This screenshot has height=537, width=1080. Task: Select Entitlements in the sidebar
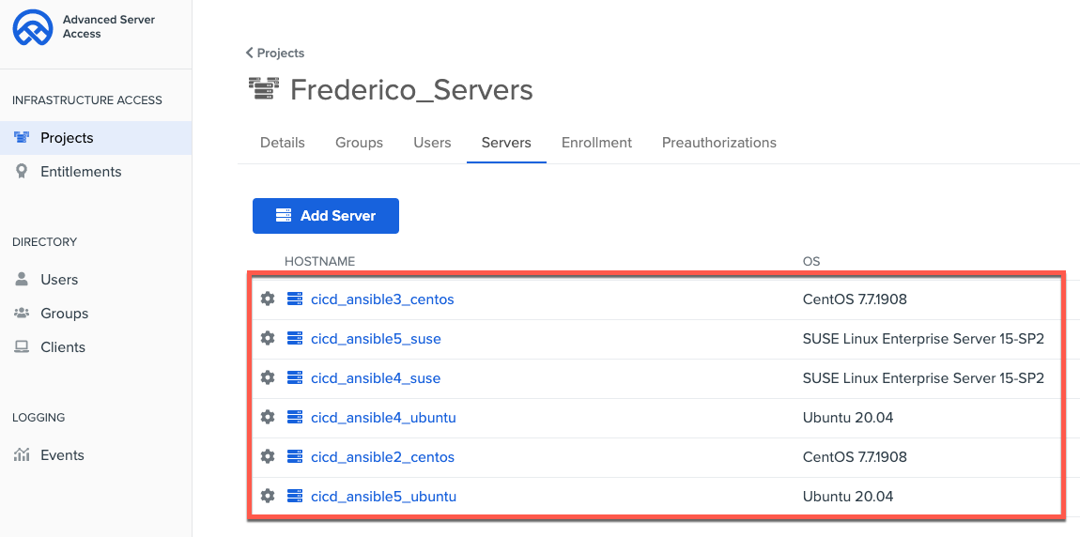click(x=81, y=172)
